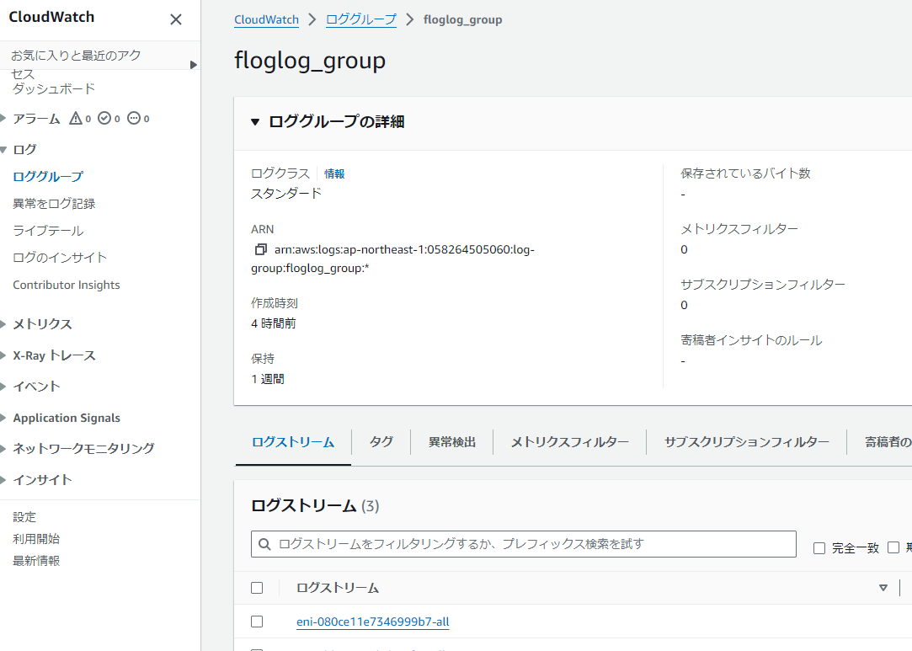This screenshot has width=912, height=651.
Task: Click the ログストリーム column header
Action: coord(338,588)
